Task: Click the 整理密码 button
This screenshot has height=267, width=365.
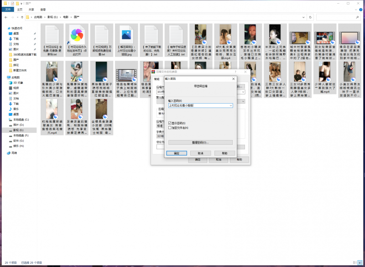Action: tap(200, 142)
